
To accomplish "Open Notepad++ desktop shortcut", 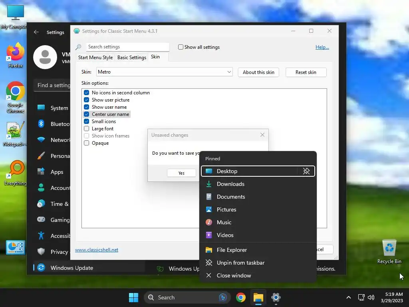I will coord(15,134).
